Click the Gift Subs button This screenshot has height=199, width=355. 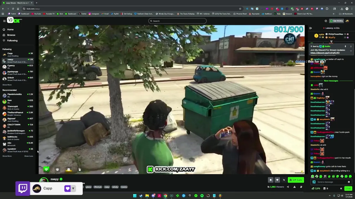[x=296, y=180]
